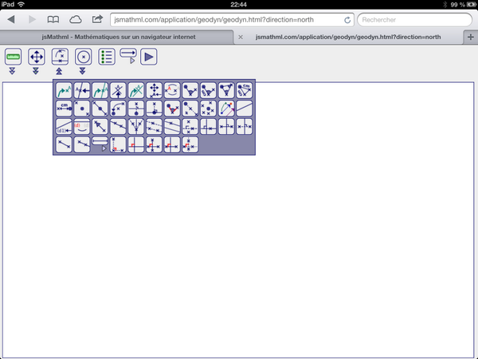Choose point on dashed diagonal line tool
The width and height of the screenshot is (478, 359).
point(190,108)
